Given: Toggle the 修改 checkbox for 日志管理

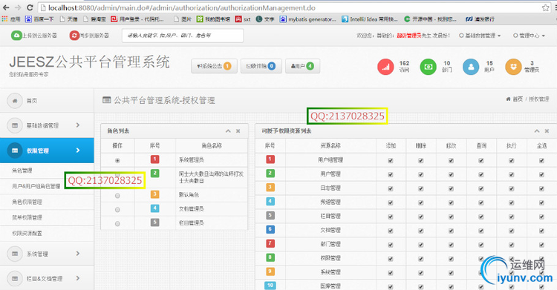Looking at the screenshot, I should pyautogui.click(x=451, y=188).
